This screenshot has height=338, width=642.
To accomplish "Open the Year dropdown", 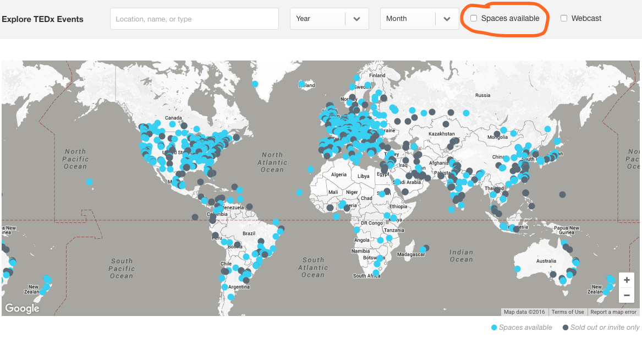I will point(329,18).
